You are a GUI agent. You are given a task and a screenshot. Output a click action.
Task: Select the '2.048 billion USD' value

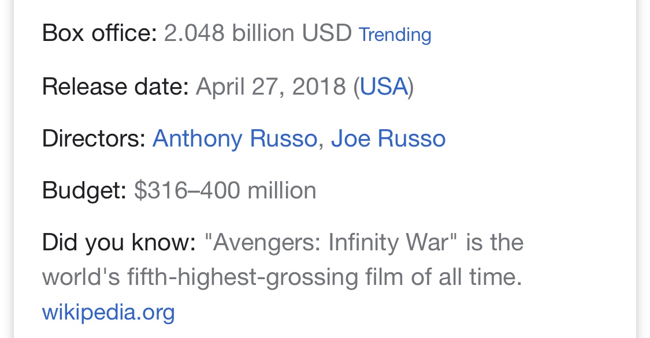pyautogui.click(x=258, y=33)
